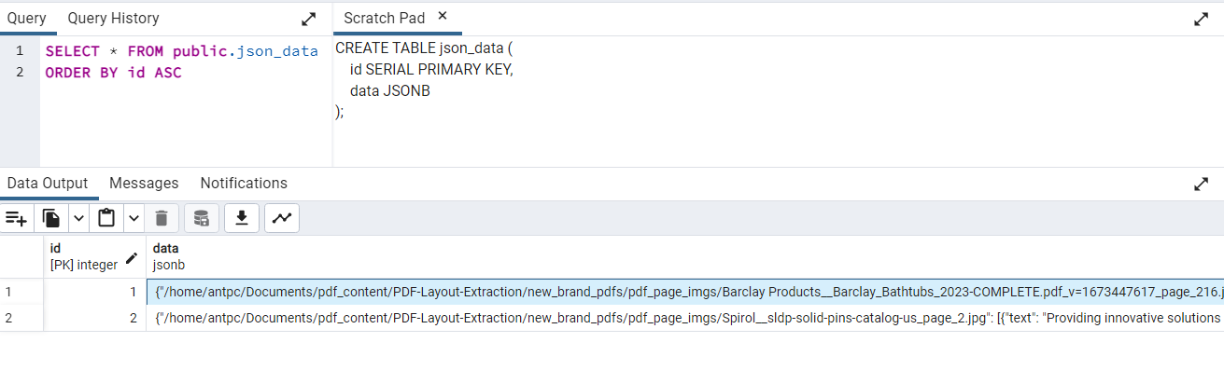Click the Paste clipboard icon

(106, 218)
